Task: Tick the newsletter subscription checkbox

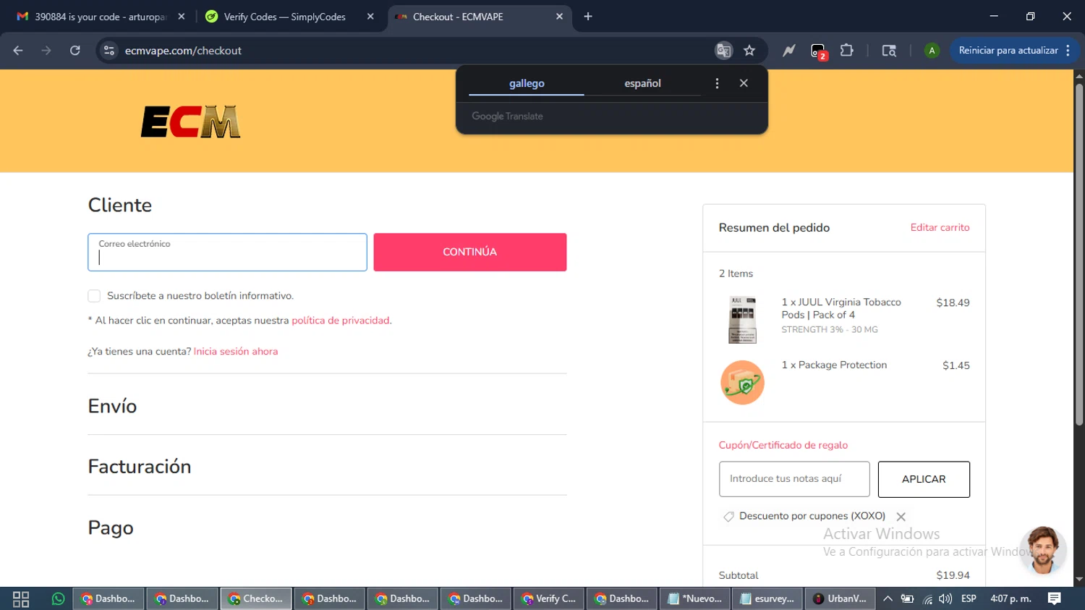Action: [x=94, y=296]
